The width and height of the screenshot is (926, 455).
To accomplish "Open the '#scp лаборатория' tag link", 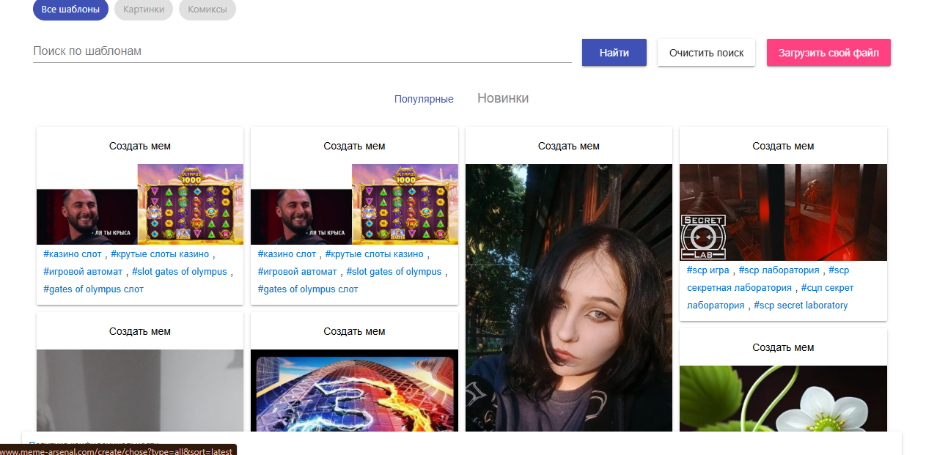I will (x=779, y=270).
